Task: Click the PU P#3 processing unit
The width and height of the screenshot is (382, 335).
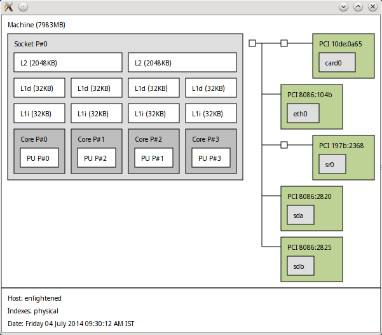Action: click(x=211, y=158)
